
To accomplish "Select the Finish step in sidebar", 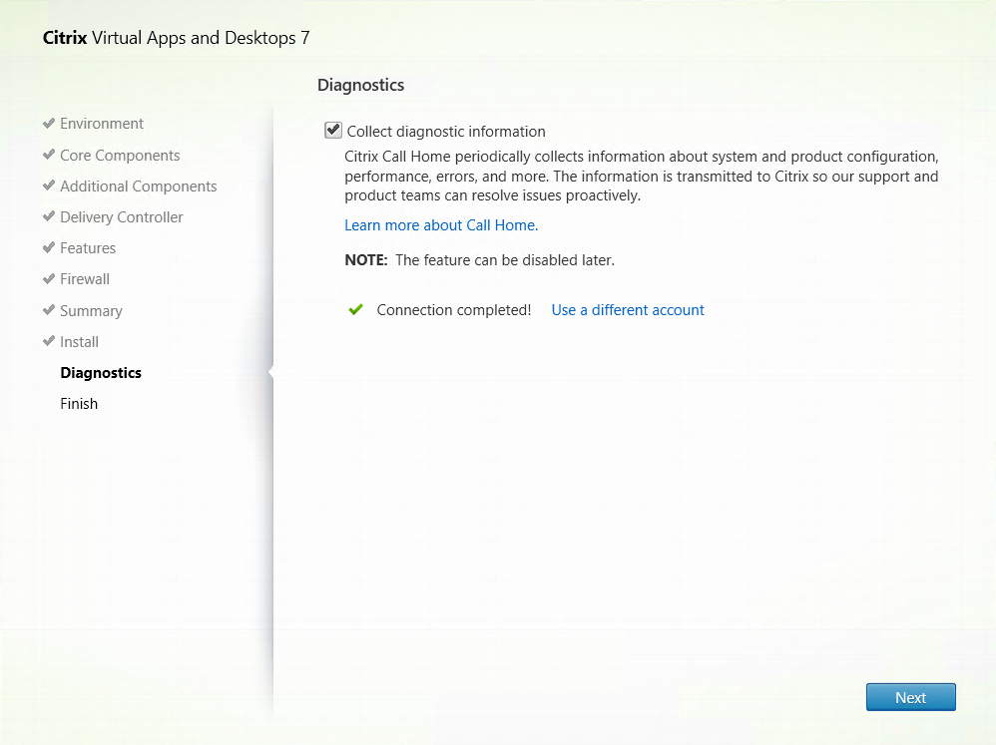I will click(79, 404).
